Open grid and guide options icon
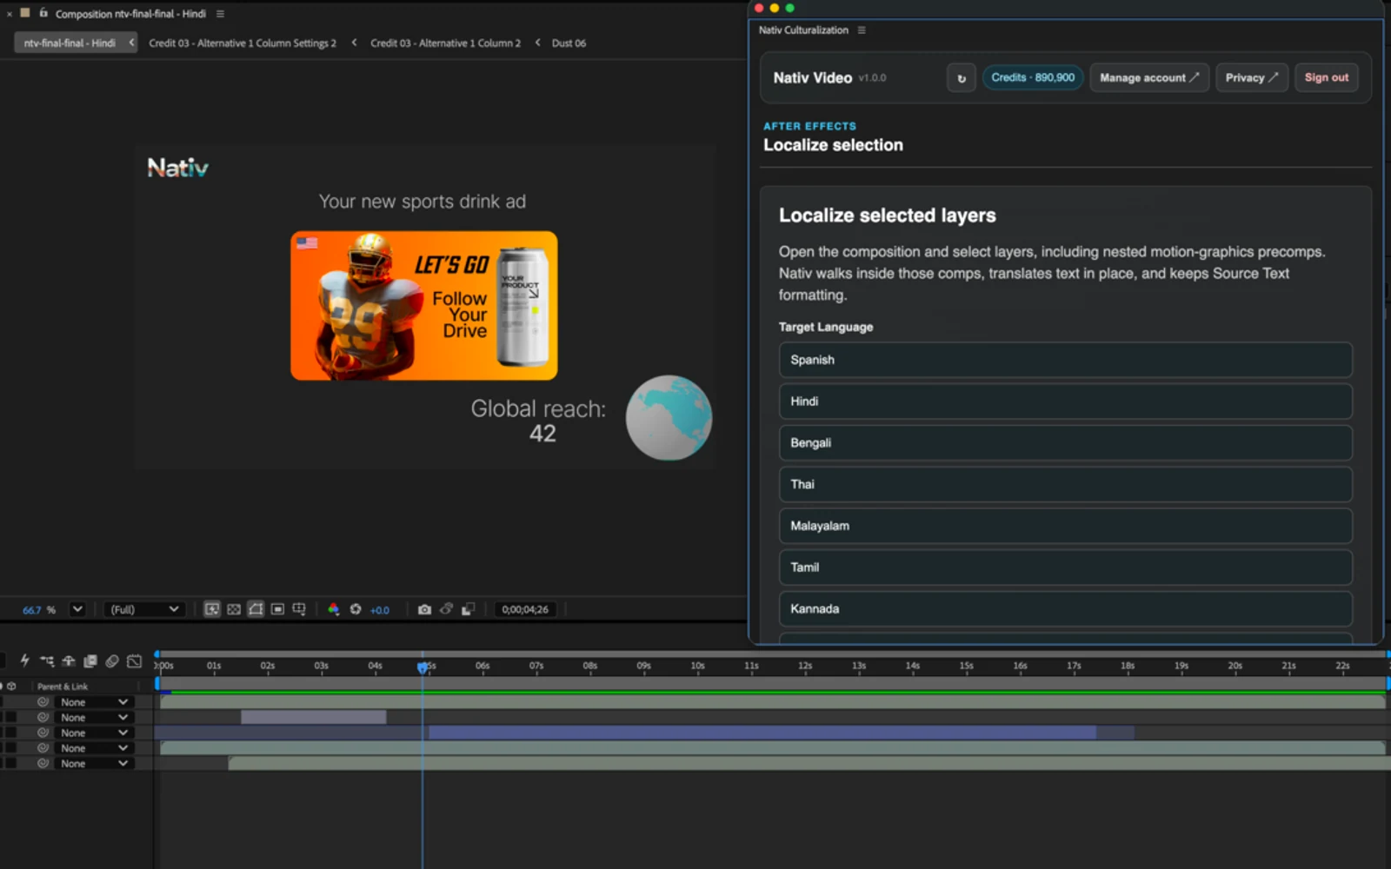The image size is (1391, 869). tap(299, 609)
